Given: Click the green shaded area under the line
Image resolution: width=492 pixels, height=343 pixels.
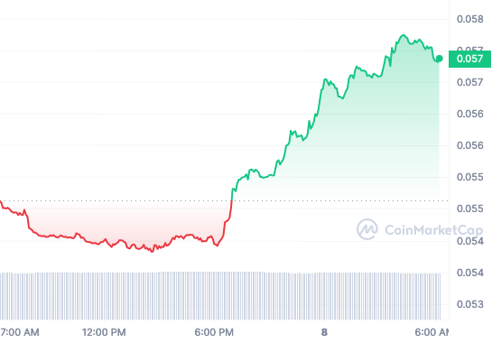Looking at the screenshot, I should (x=361, y=132).
